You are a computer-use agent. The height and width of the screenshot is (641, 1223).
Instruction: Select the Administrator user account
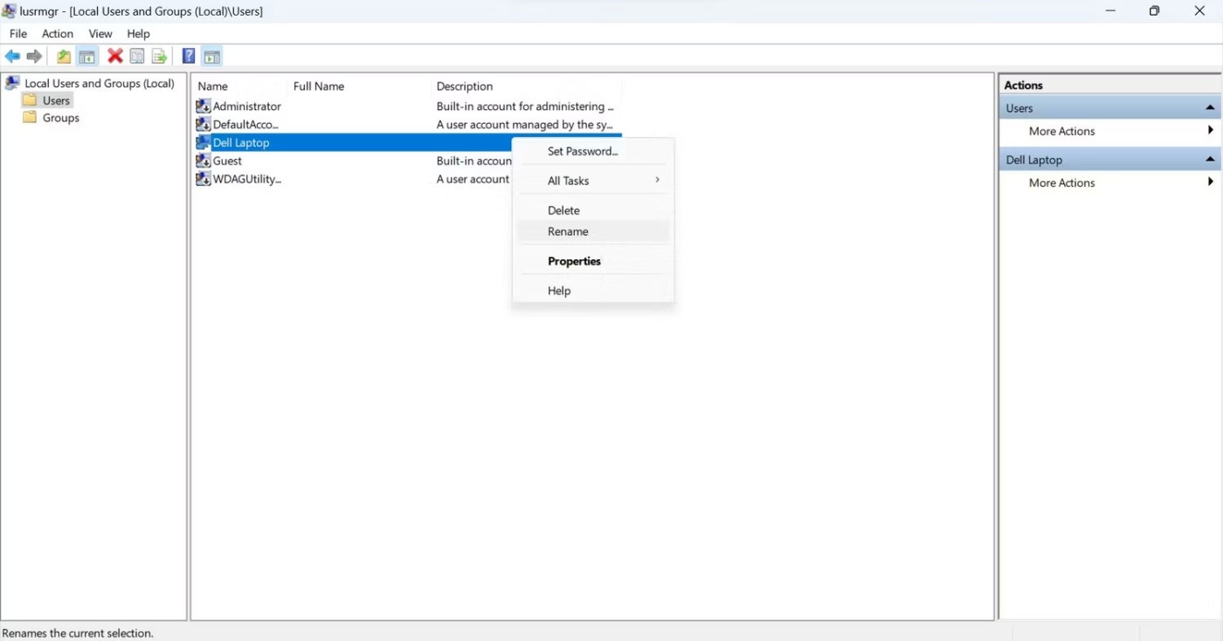click(246, 107)
